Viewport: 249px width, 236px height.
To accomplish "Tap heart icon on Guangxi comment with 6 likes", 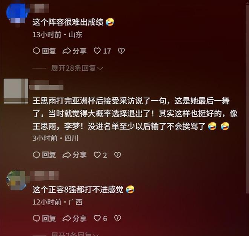I will 97,218.
